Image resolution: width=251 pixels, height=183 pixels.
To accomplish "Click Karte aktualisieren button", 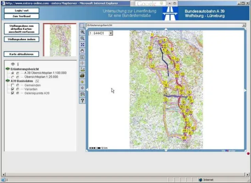I will (x=22, y=54).
